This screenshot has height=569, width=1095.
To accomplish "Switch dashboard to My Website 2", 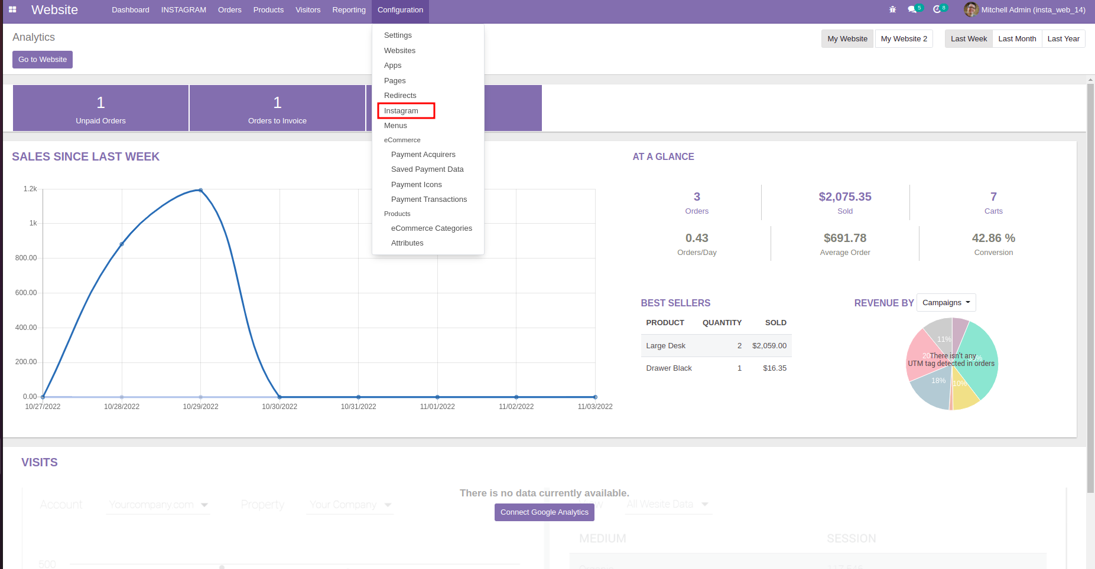I will click(x=904, y=39).
